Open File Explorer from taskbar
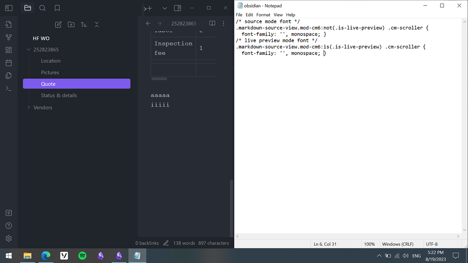 27,256
